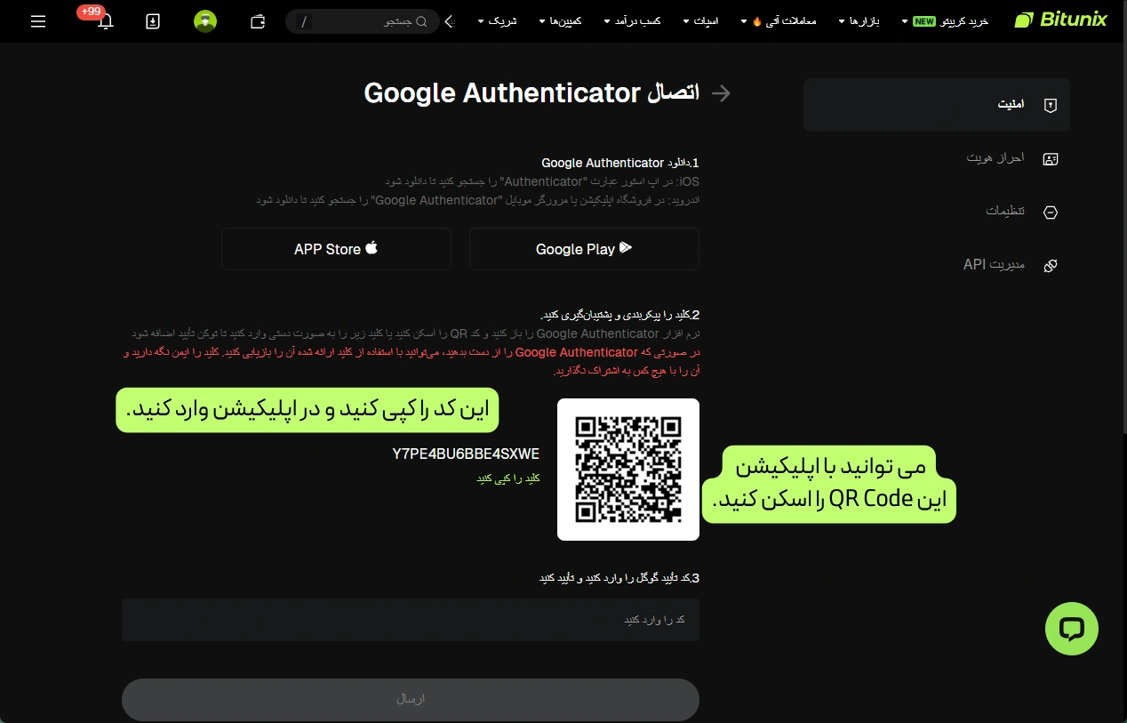
Task: Focus the Google verification code input field
Action: pos(410,619)
